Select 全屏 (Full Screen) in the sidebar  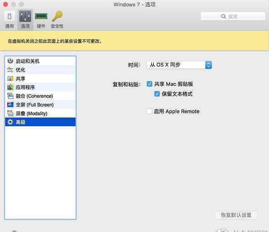[x=40, y=105]
